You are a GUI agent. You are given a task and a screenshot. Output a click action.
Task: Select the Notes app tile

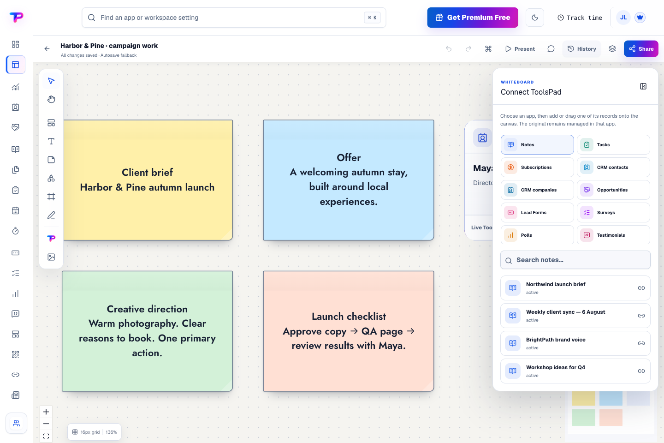tap(537, 145)
